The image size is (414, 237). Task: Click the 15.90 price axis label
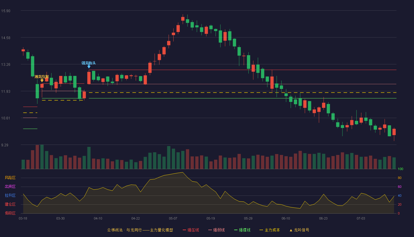(6, 11)
